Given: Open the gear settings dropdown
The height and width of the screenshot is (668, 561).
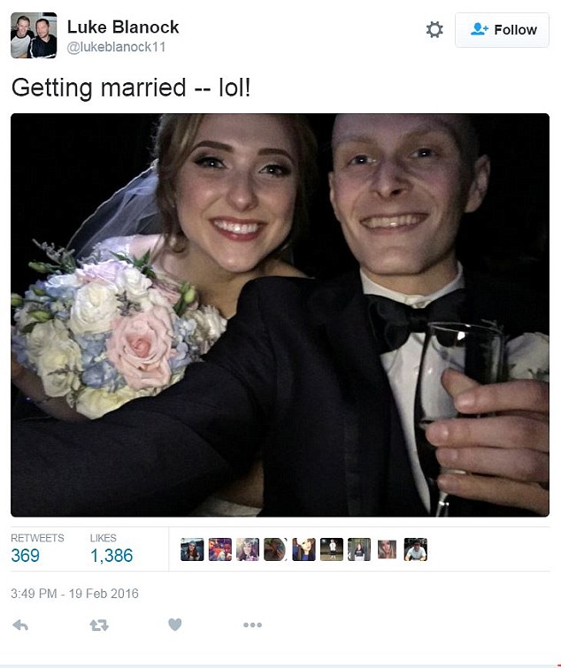Looking at the screenshot, I should [434, 30].
